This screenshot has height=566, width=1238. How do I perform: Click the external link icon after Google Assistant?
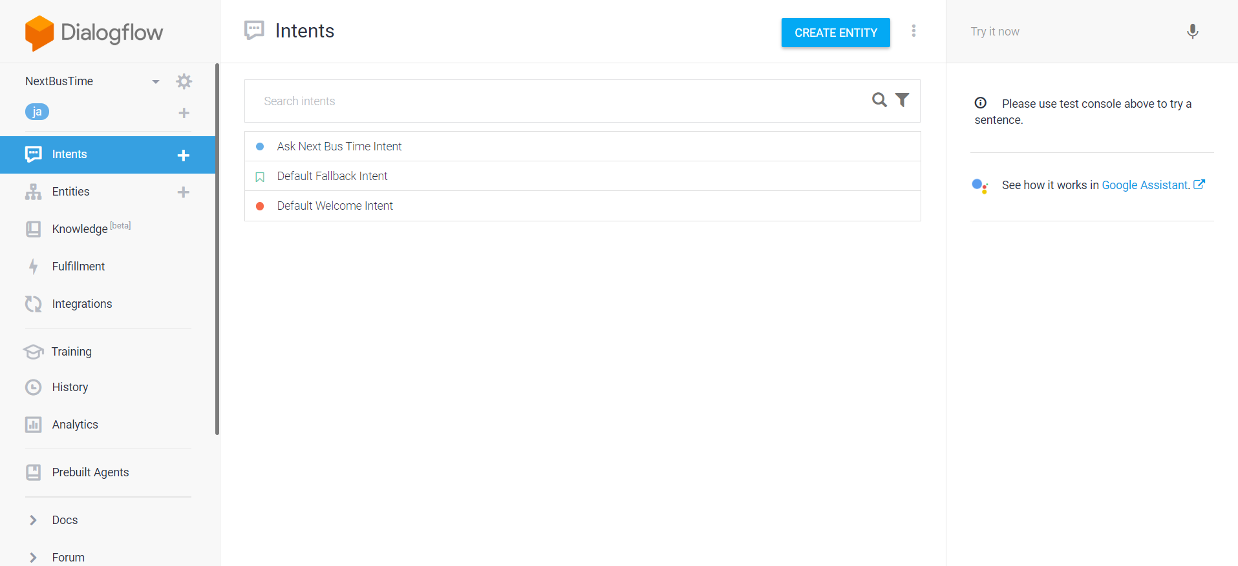coord(1199,185)
